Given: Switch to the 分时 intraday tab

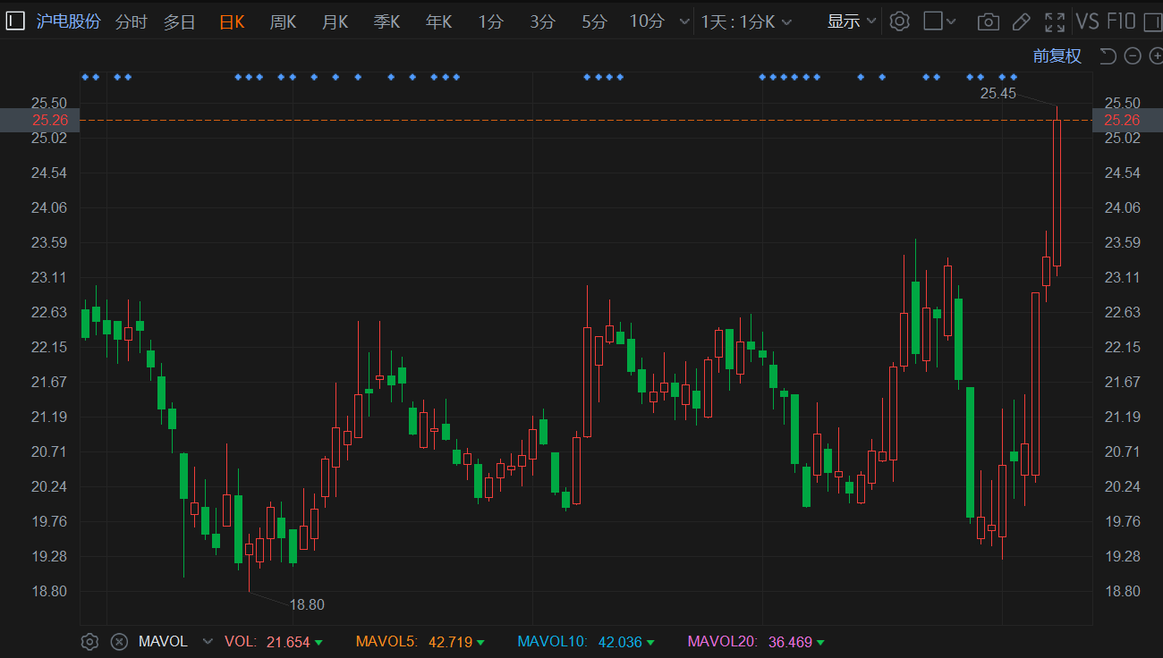Looking at the screenshot, I should [x=131, y=21].
